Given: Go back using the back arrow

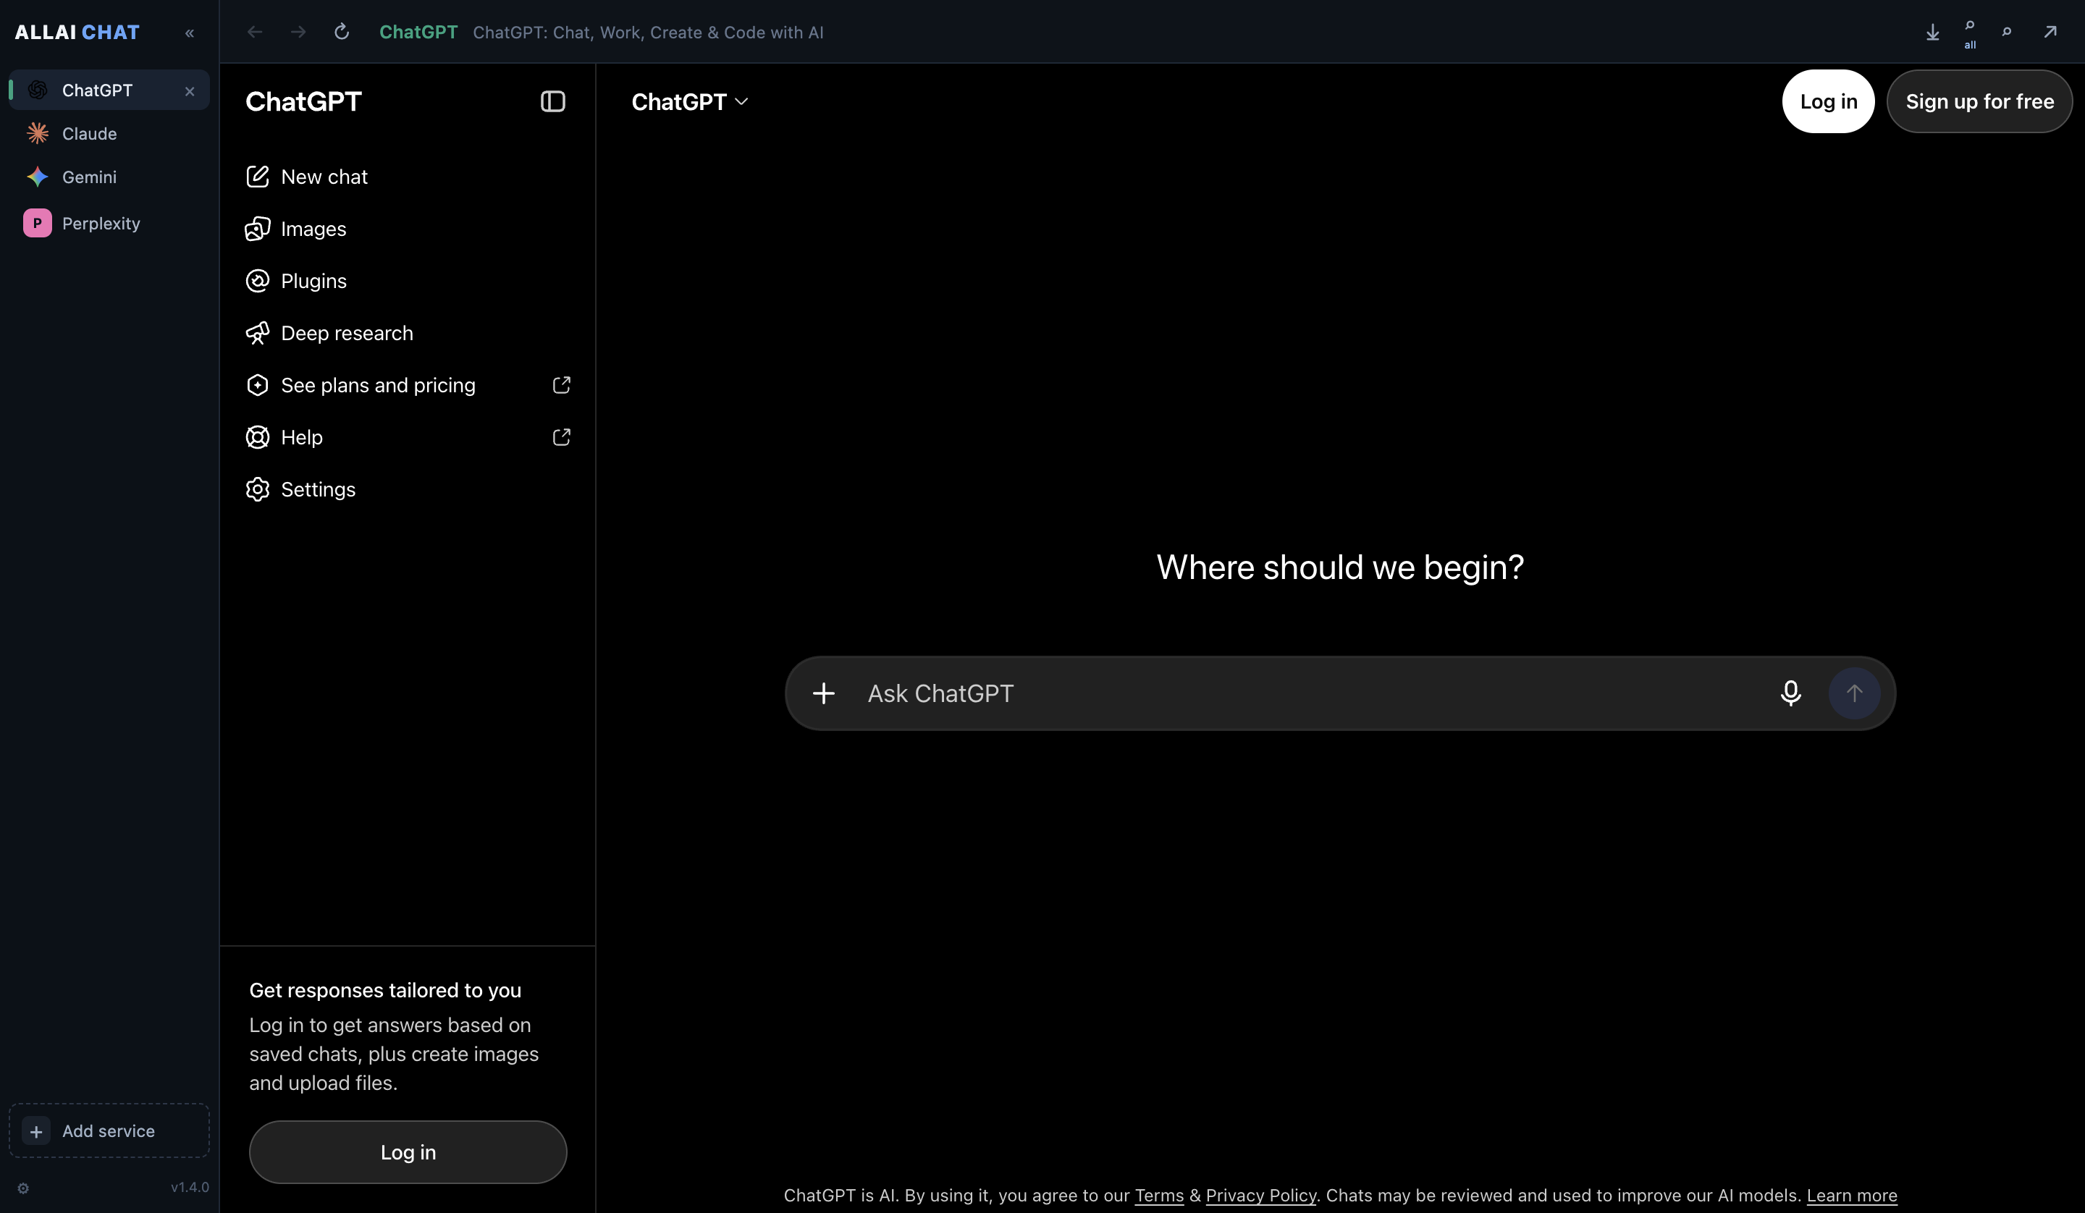Looking at the screenshot, I should coord(255,33).
